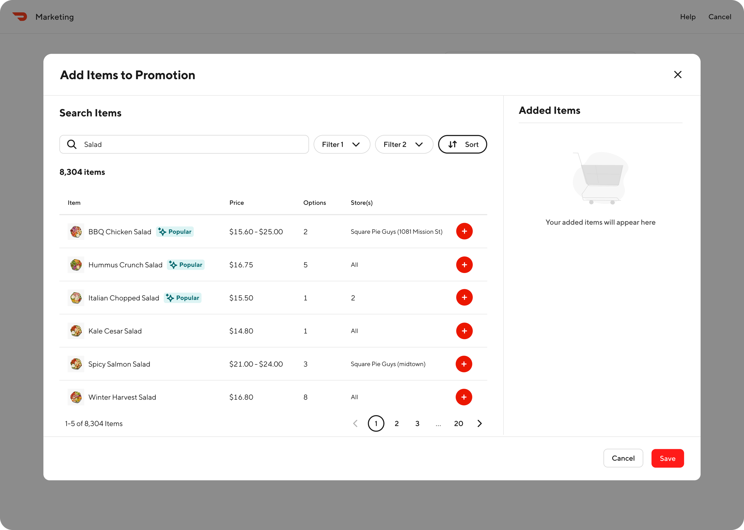
Task: Click the BBQ Chicken Salad thumbnail
Action: (x=76, y=232)
